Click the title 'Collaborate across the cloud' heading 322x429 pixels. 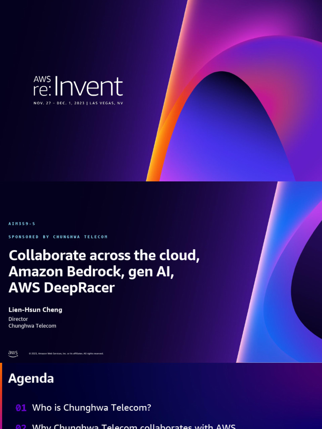click(x=104, y=271)
